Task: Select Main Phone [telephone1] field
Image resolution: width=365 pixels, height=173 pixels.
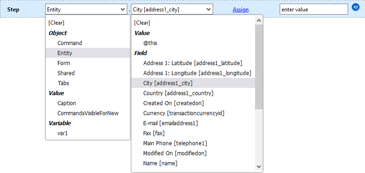Action: (193, 143)
